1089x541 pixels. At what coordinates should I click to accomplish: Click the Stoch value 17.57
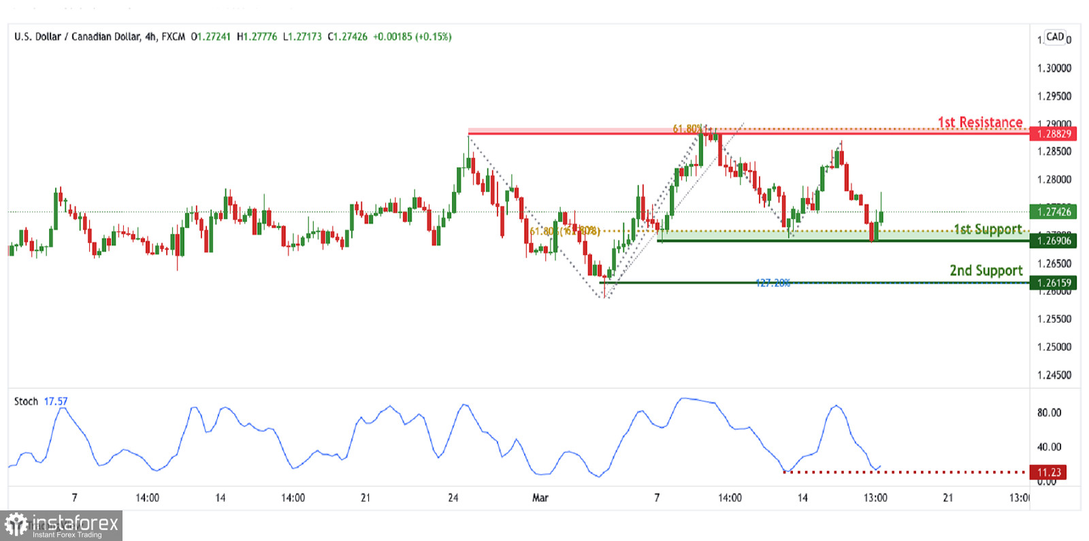(56, 401)
